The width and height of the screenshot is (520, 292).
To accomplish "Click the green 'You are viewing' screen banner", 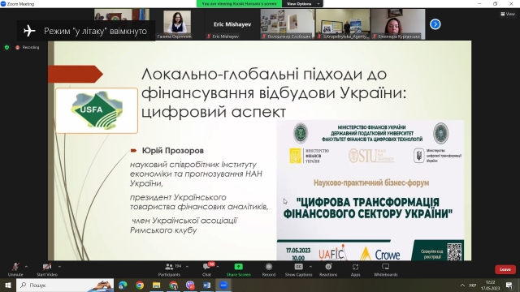I will (x=239, y=3).
